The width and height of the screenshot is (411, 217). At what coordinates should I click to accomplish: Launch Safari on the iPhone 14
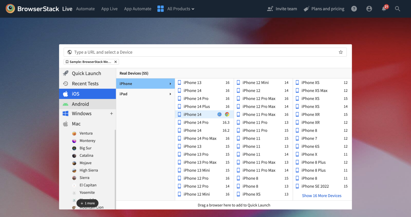219,114
